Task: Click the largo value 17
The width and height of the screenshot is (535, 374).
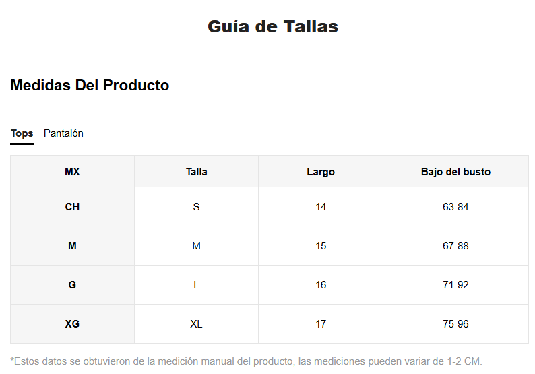Action: (x=321, y=324)
